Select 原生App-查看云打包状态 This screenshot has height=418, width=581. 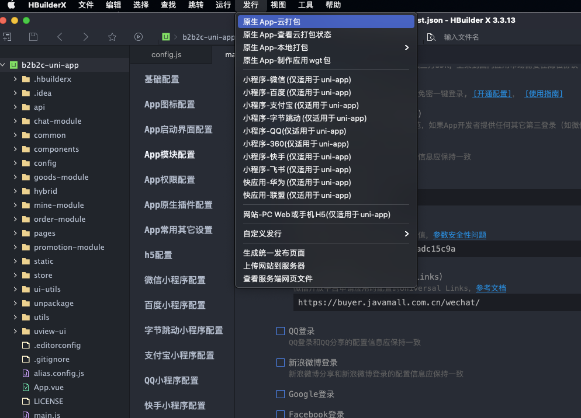coord(326,35)
